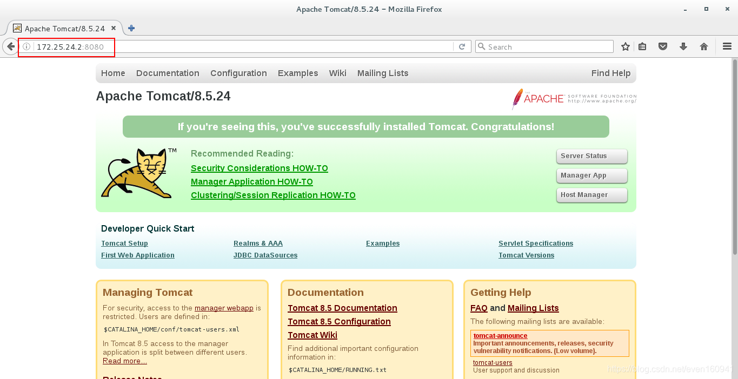Click the Managing Tomcat heading
Screen dimensions: 738x379
click(x=148, y=293)
